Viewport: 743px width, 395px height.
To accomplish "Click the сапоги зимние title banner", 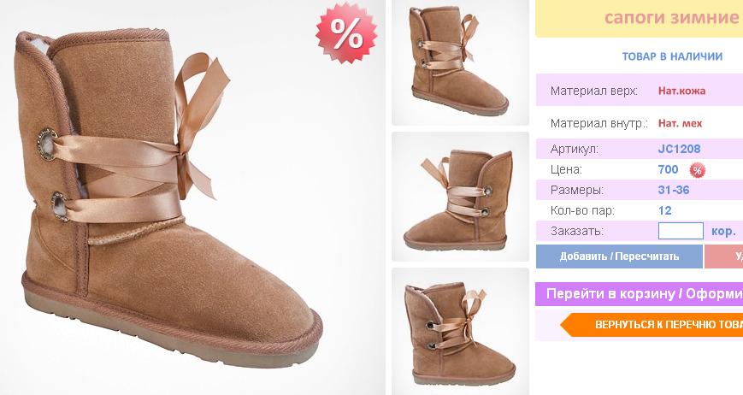I will (640, 19).
